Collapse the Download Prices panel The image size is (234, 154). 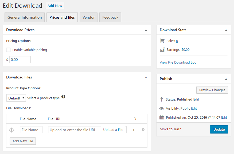(x=146, y=30)
